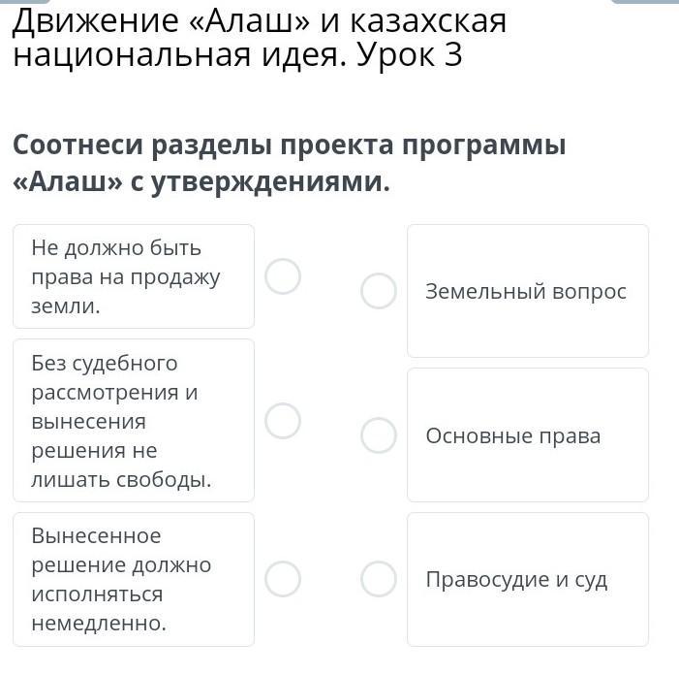Click the text 'лишать свободы.' in the middle card
This screenshot has height=675, width=679.
(x=121, y=479)
